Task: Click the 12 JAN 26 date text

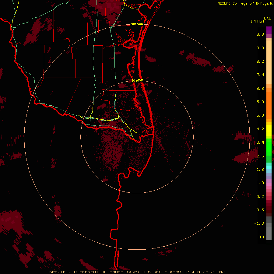Action: pos(196,272)
